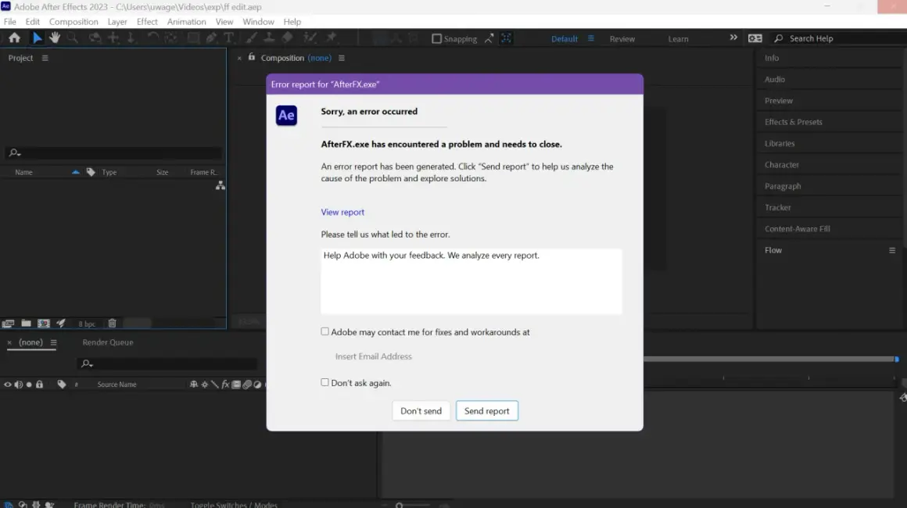Click 'Toggle Switches / Modes' button
Viewport: 907px width, 508px height.
click(234, 505)
